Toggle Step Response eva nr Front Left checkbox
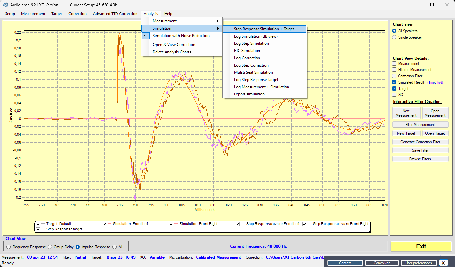455x267 pixels. pos(238,224)
